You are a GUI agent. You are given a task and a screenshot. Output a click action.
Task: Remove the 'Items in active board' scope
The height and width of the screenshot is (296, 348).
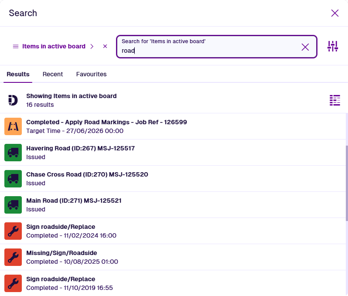[105, 46]
